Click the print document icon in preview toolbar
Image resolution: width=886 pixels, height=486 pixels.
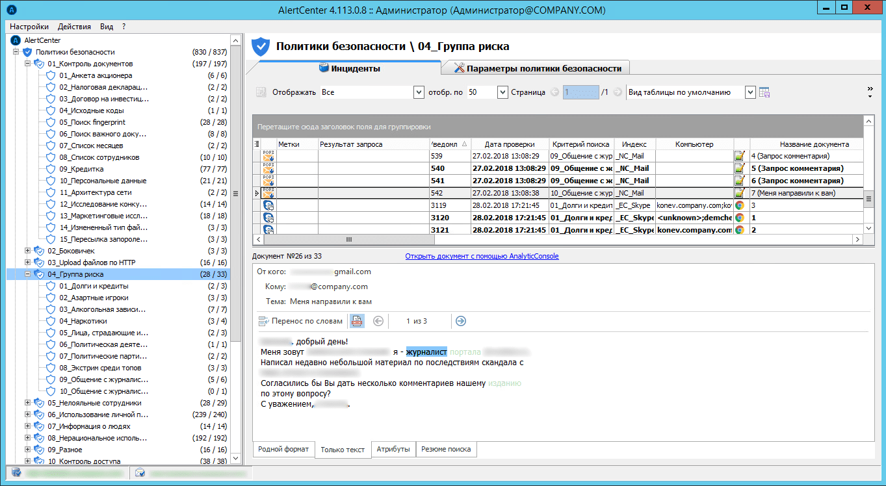(357, 321)
